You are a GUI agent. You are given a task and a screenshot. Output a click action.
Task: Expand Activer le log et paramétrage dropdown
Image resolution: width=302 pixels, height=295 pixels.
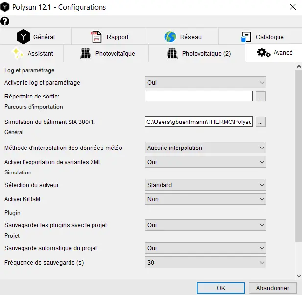pyautogui.click(x=205, y=82)
